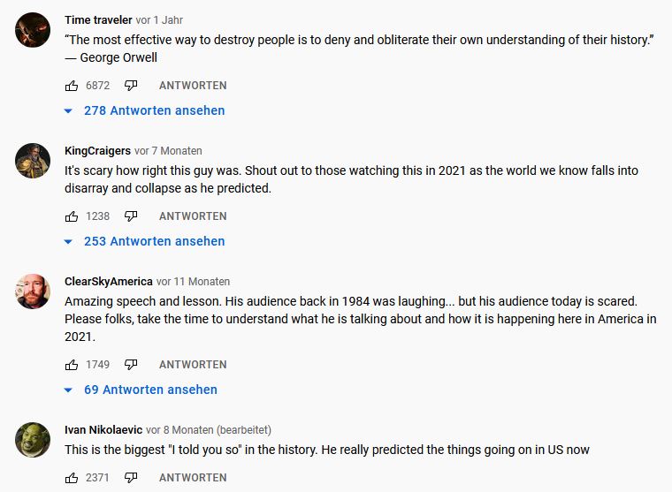Like ClearSkyAmerica's comment

coord(72,365)
